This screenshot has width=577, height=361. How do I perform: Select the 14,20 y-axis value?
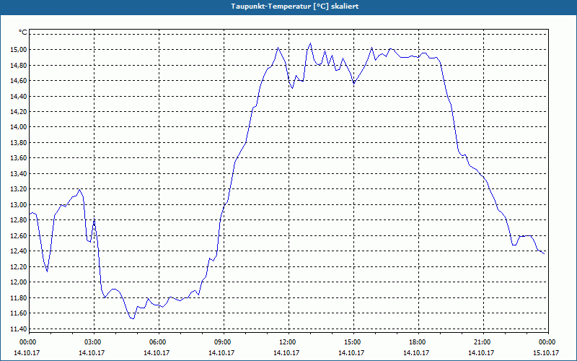tap(19, 112)
